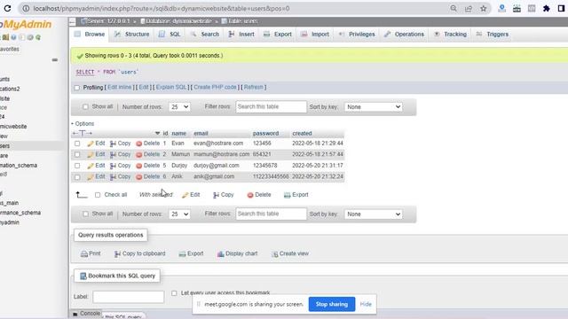
Task: Open the Extensions puzzle icon
Action: 547,8
